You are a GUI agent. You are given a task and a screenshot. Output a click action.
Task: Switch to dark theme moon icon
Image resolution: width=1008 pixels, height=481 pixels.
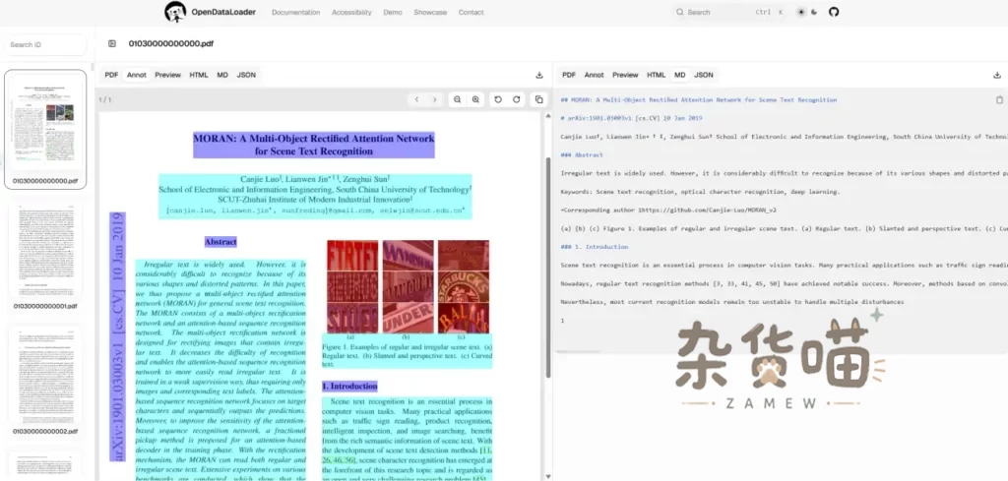814,12
